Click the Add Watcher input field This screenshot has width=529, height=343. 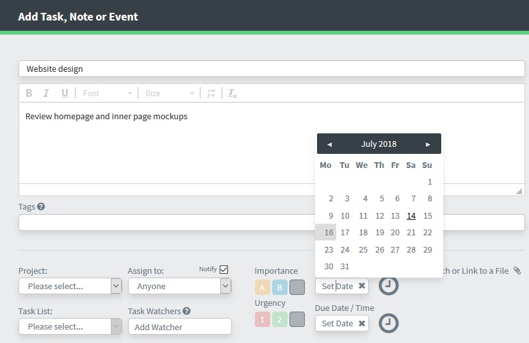[x=180, y=326]
